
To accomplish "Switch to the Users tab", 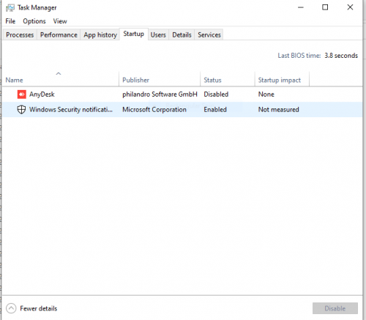I will [158, 35].
